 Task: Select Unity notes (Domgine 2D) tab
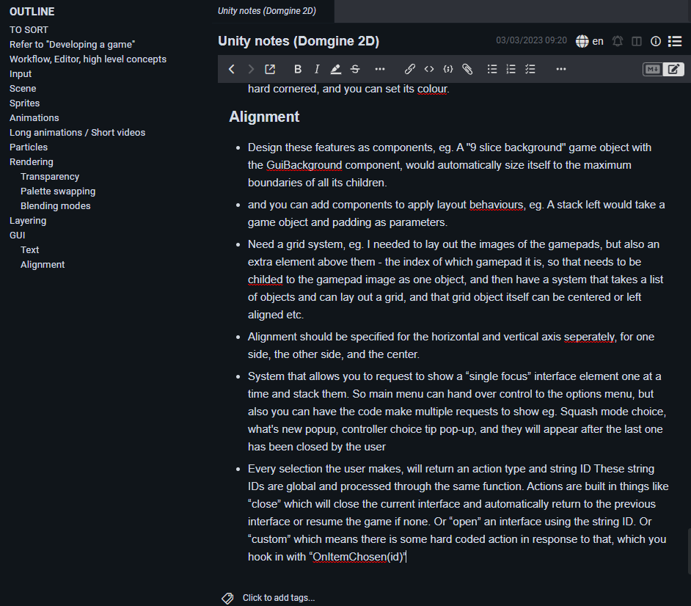(x=266, y=11)
